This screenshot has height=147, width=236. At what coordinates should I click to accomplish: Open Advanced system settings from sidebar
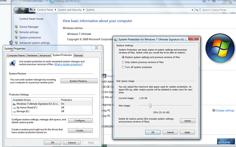pos(35,43)
